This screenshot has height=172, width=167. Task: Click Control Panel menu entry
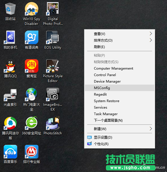[105, 75]
